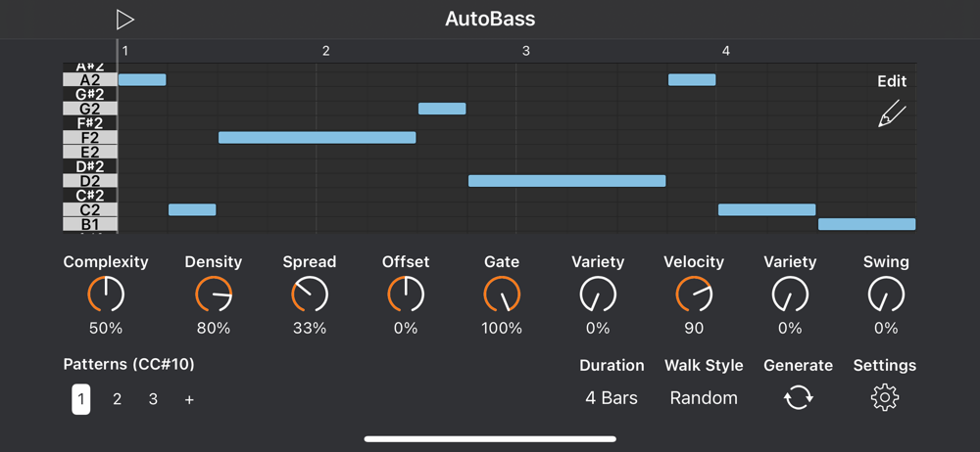
Task: Tap the pencil Edit icon
Action: click(x=892, y=114)
